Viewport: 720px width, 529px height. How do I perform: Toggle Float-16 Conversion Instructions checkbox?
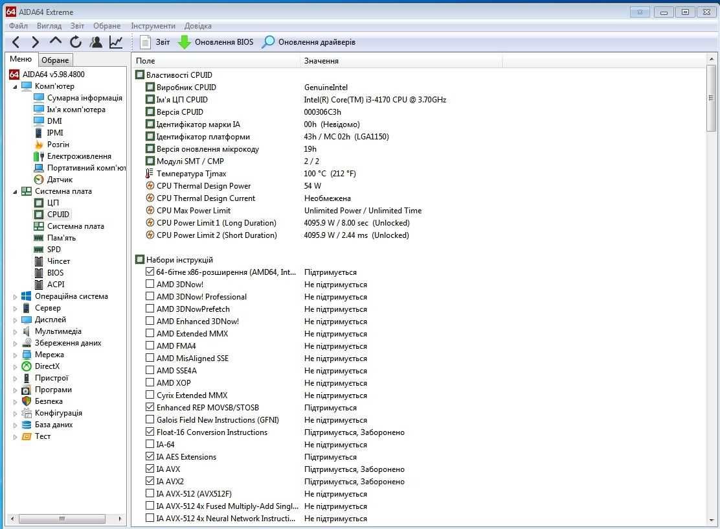(150, 432)
